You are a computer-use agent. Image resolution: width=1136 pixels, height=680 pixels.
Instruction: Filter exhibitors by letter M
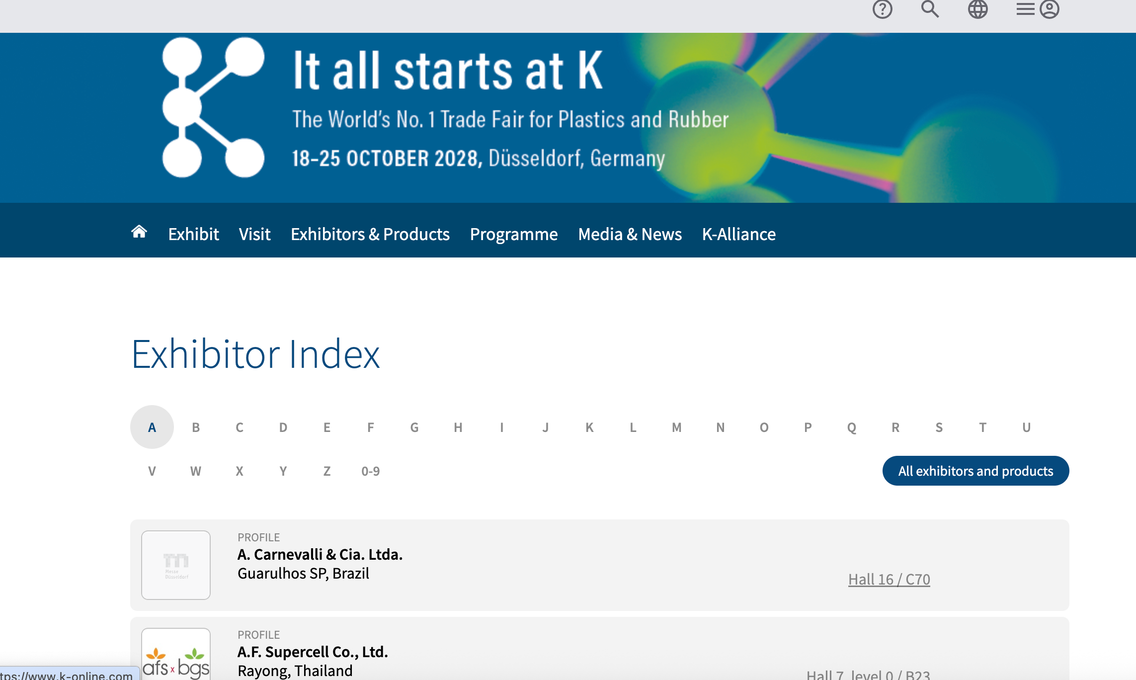click(676, 427)
